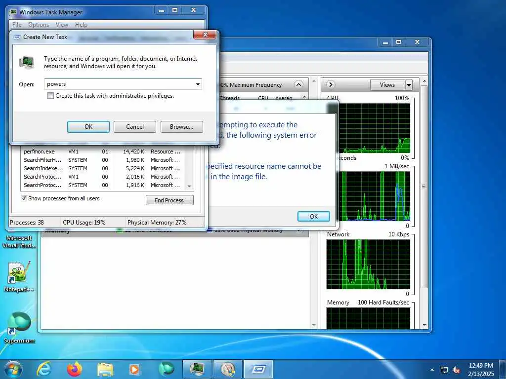Maximize the Resource Monitor window
This screenshot has width=506, height=379.
pos(399,42)
